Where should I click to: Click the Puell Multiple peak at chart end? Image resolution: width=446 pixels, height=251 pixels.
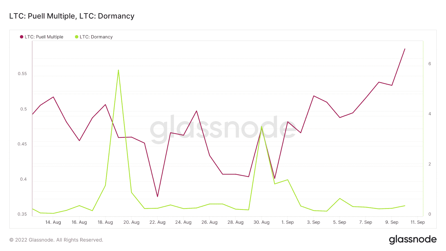tap(405, 49)
